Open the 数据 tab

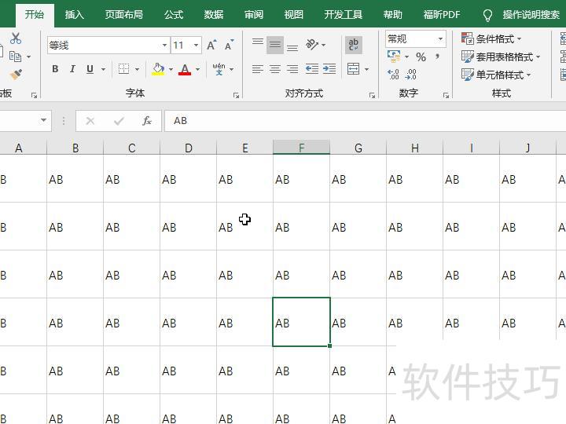point(214,14)
